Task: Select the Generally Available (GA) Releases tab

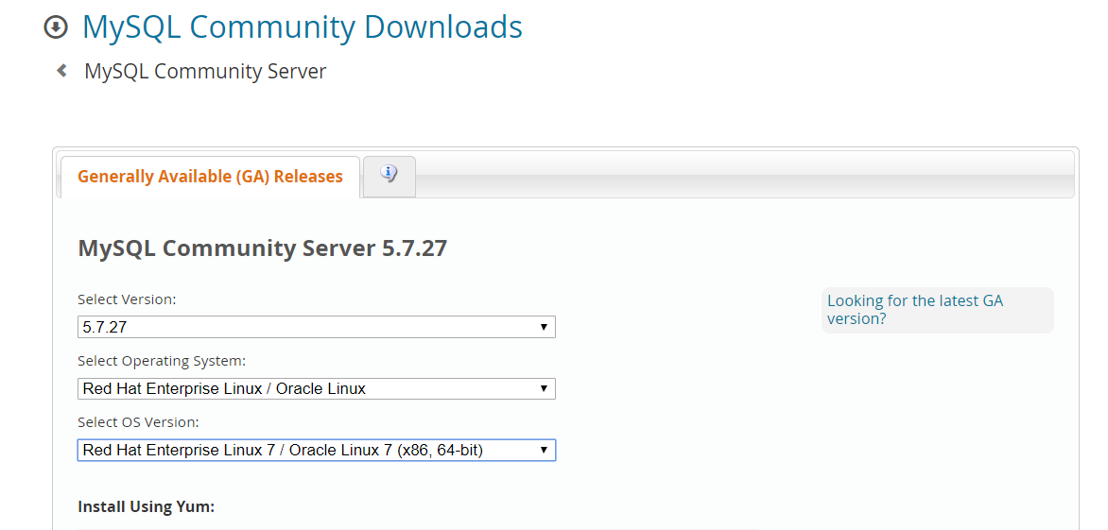Action: [x=210, y=177]
